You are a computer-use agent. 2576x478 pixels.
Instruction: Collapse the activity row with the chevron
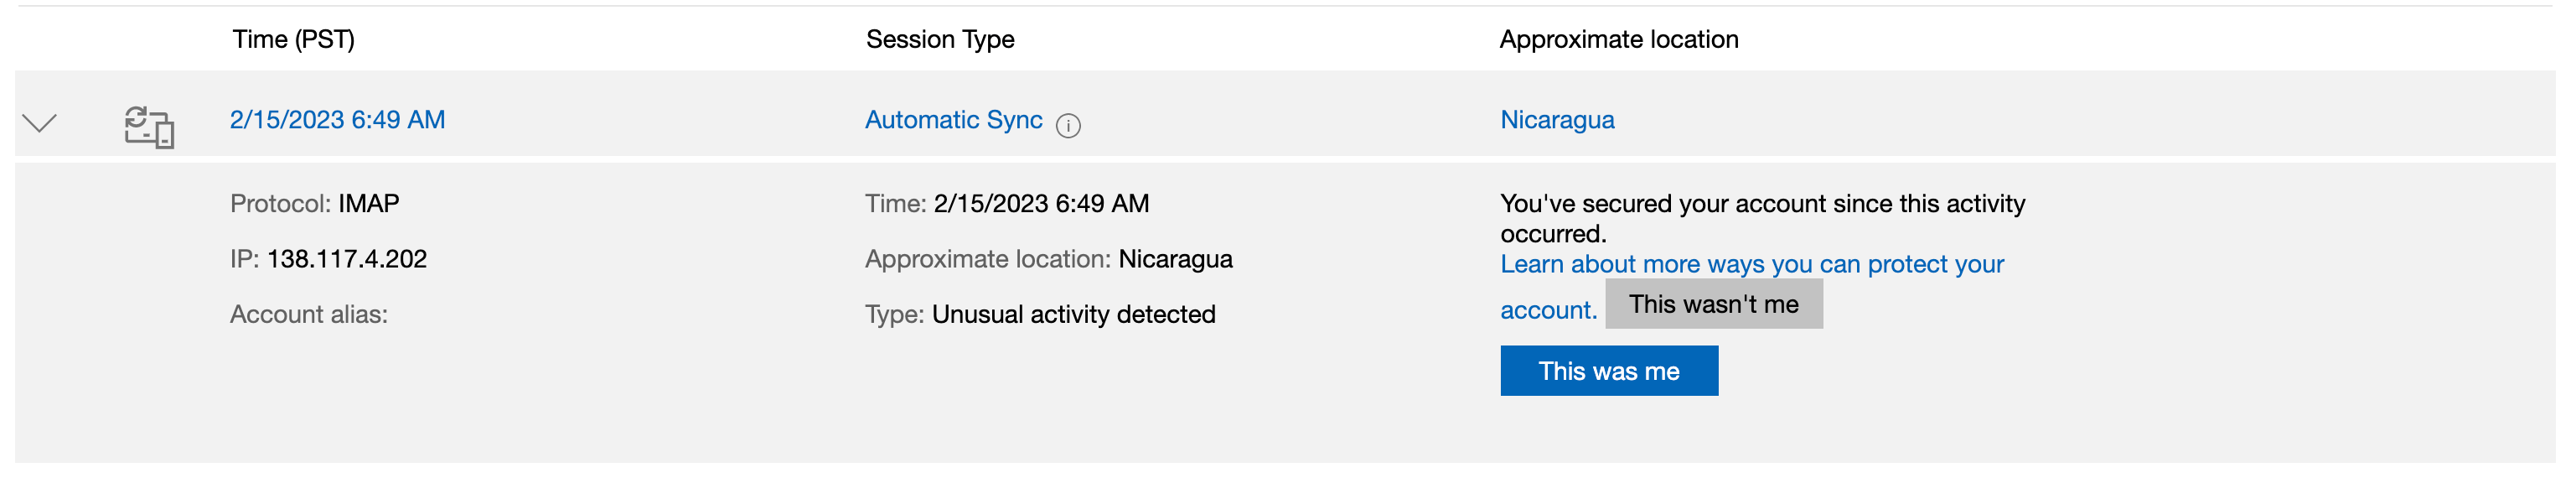coord(40,123)
